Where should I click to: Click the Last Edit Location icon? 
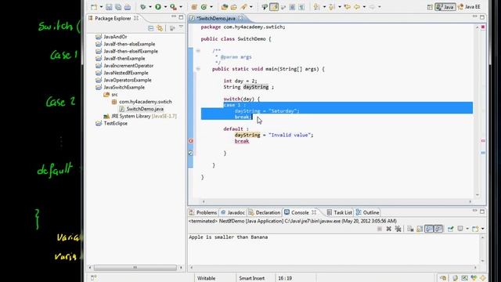point(348,7)
